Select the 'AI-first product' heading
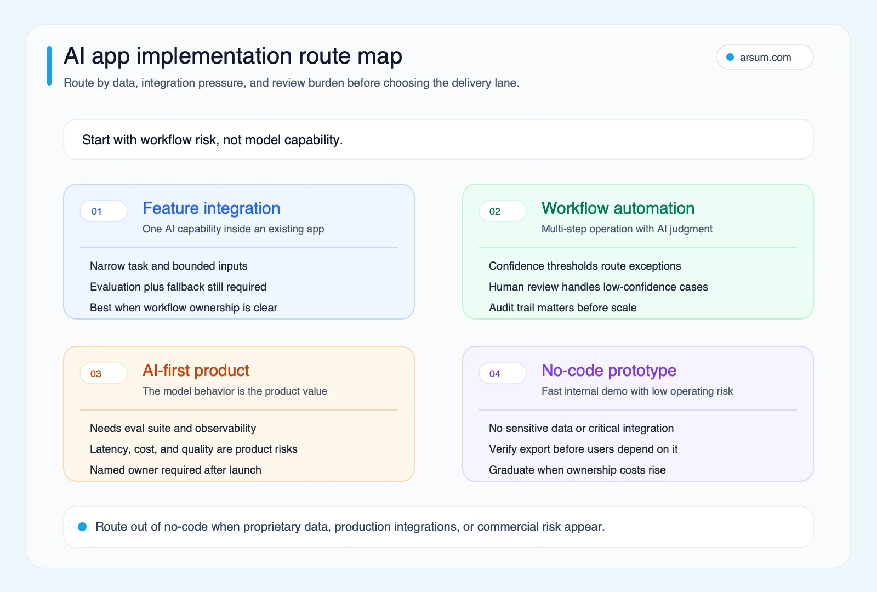 tap(196, 371)
